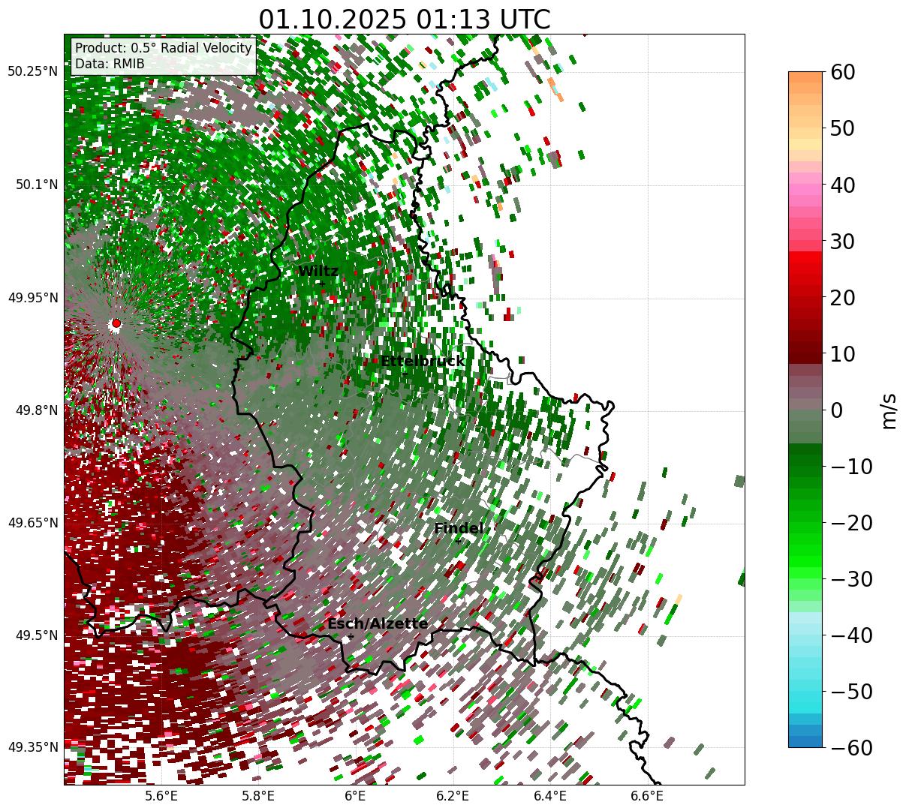The image size is (906, 811).
Task: Click the colorbar value 50
Action: coord(842,128)
